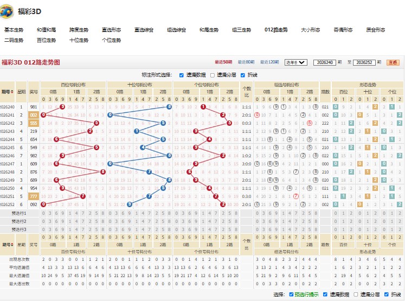Click the 福彩3D logo icon

[6, 11]
